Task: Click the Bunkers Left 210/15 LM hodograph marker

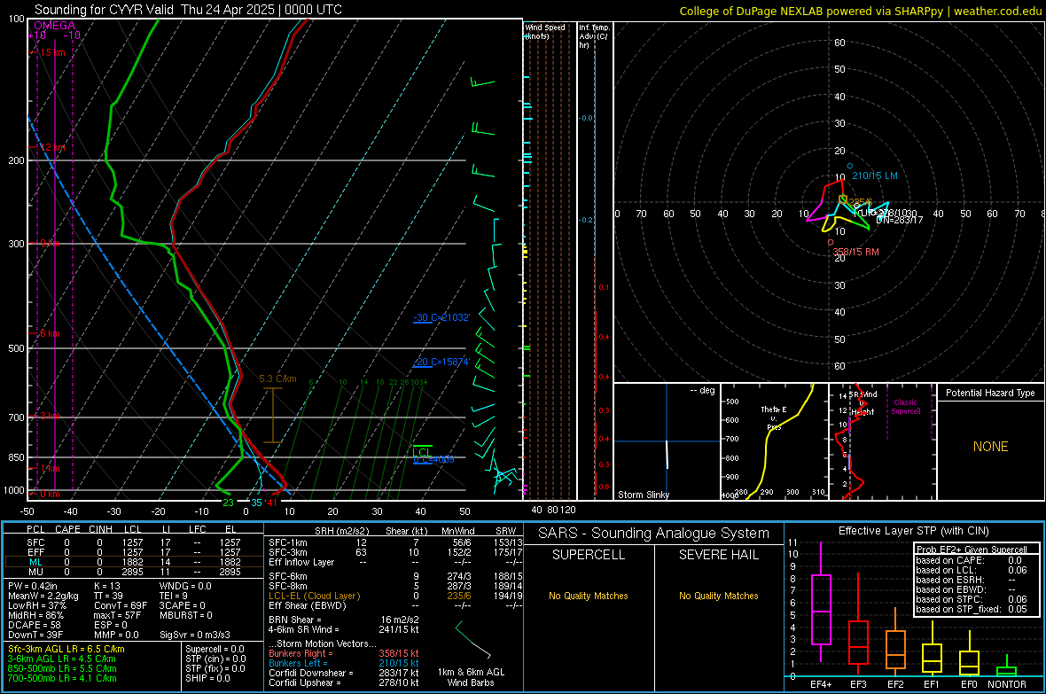Action: tap(850, 166)
